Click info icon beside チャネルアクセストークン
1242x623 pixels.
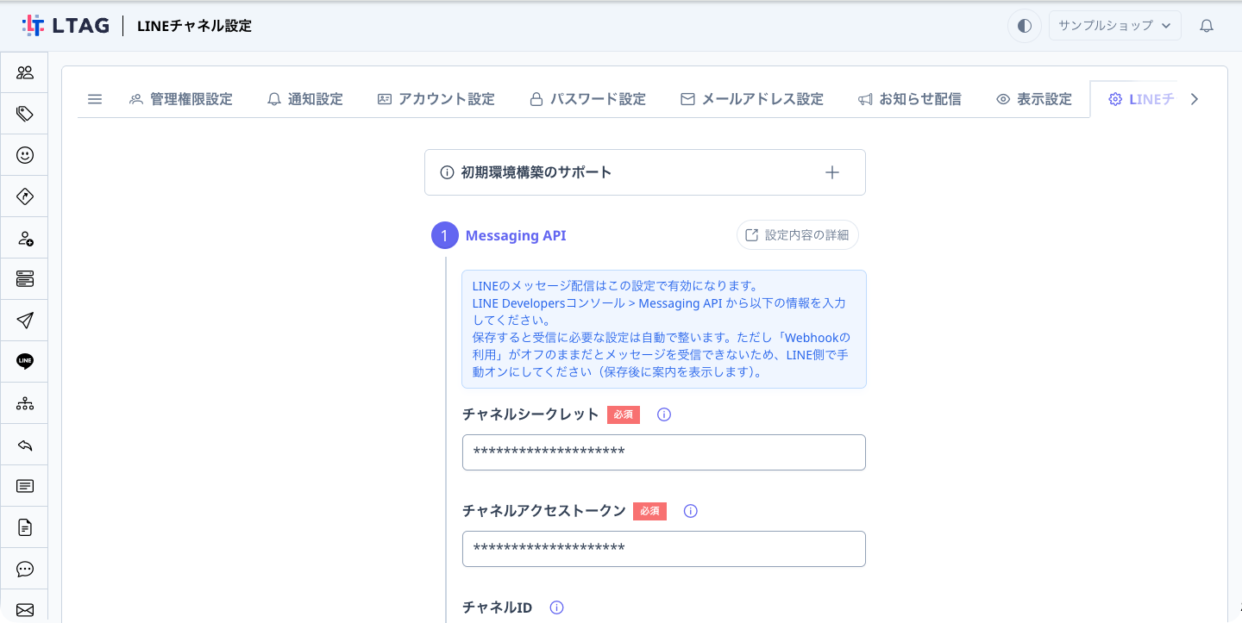click(x=690, y=511)
